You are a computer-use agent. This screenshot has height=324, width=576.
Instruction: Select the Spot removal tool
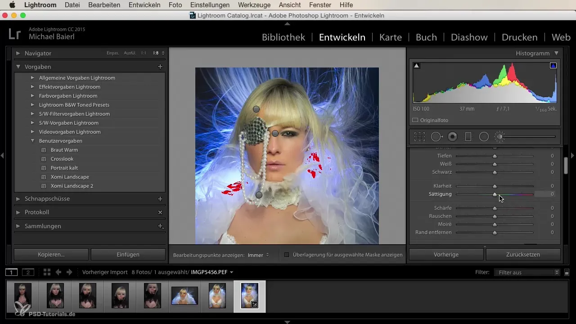(436, 136)
